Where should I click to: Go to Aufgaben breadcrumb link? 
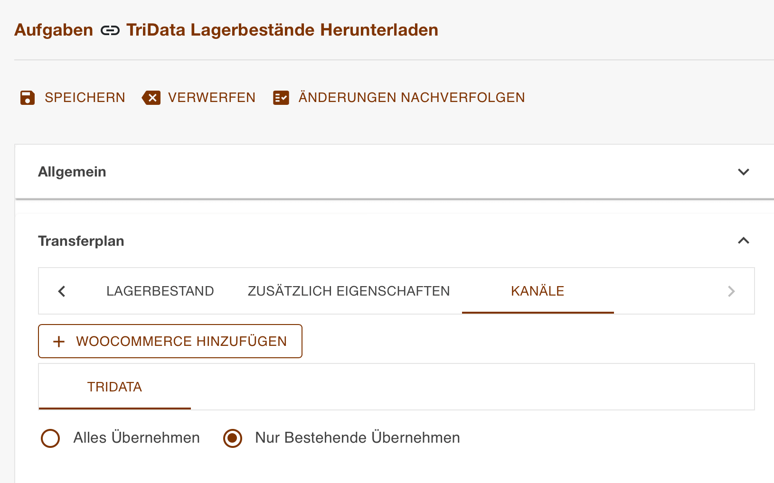click(54, 30)
